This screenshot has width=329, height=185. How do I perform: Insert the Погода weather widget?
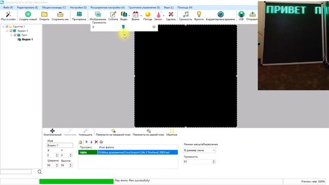[x=148, y=14]
